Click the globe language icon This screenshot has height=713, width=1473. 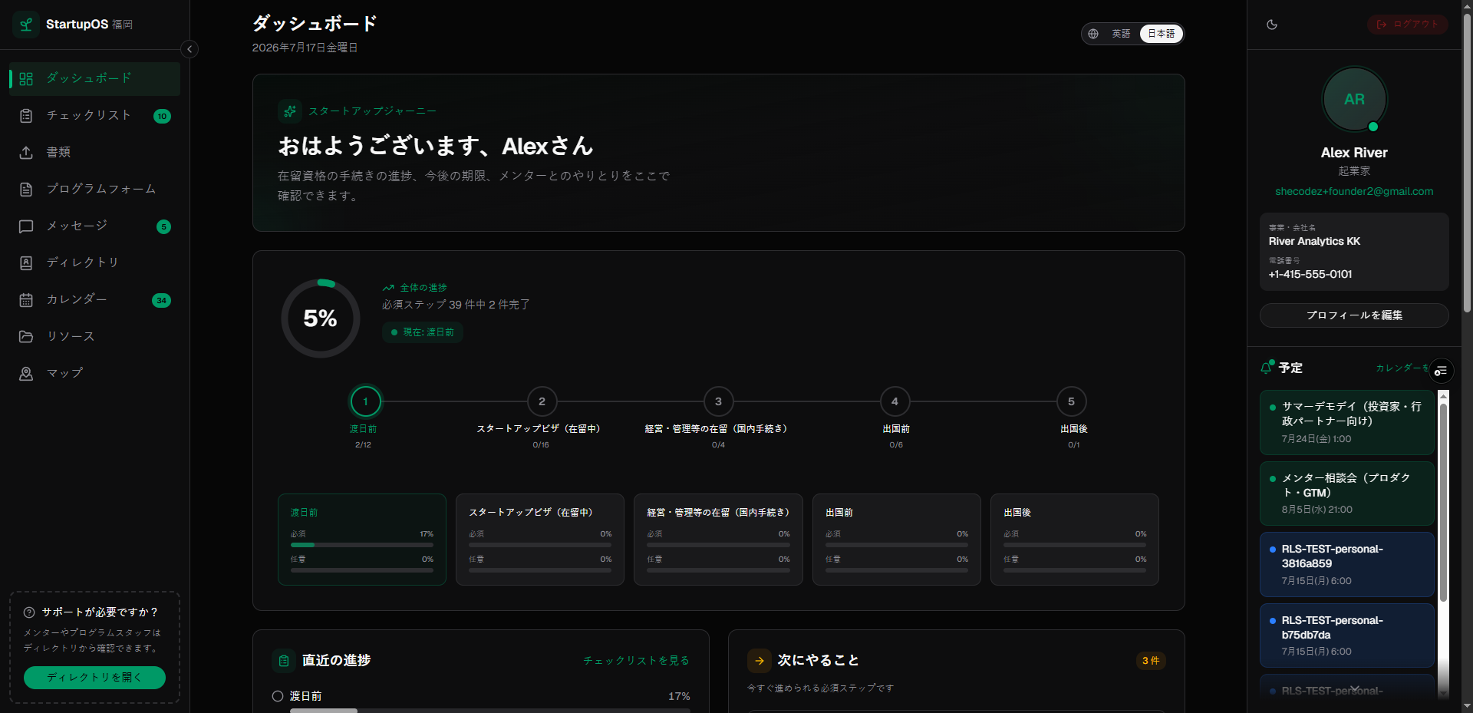pyautogui.click(x=1093, y=34)
